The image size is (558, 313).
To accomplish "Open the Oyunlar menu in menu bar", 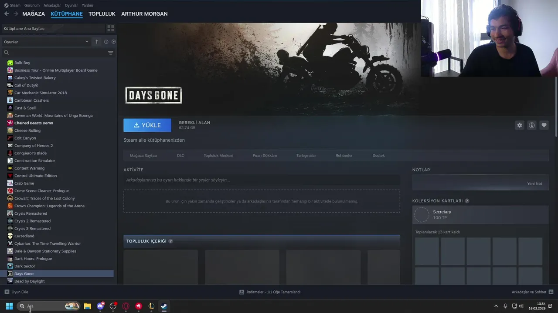I will (x=71, y=5).
